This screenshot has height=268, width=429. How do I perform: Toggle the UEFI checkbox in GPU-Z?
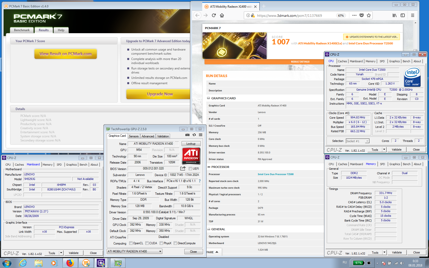tap(190, 168)
